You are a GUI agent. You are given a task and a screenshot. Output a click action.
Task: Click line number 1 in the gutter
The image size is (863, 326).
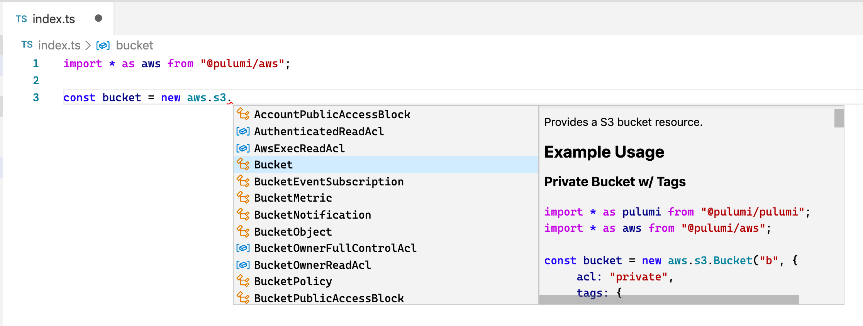[x=36, y=63]
